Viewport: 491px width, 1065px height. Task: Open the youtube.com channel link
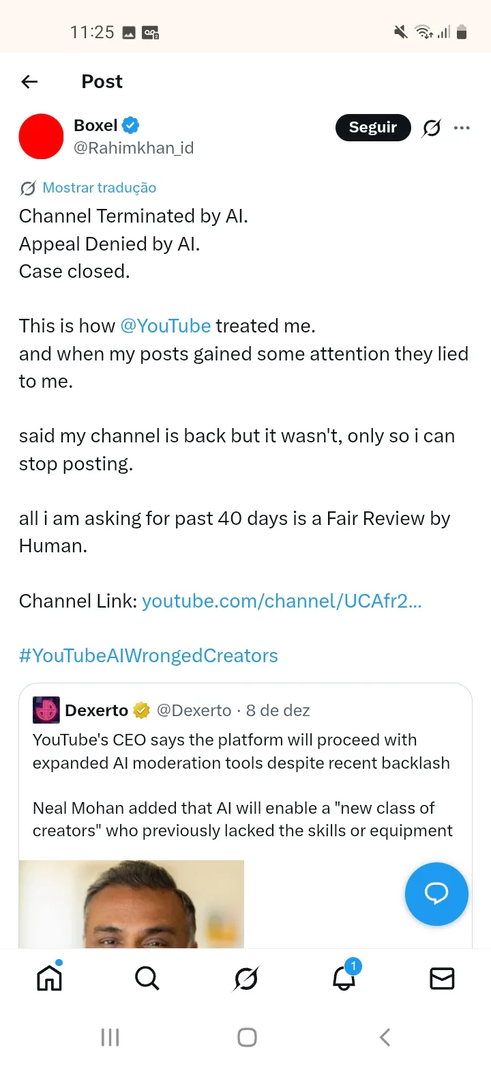(282, 601)
